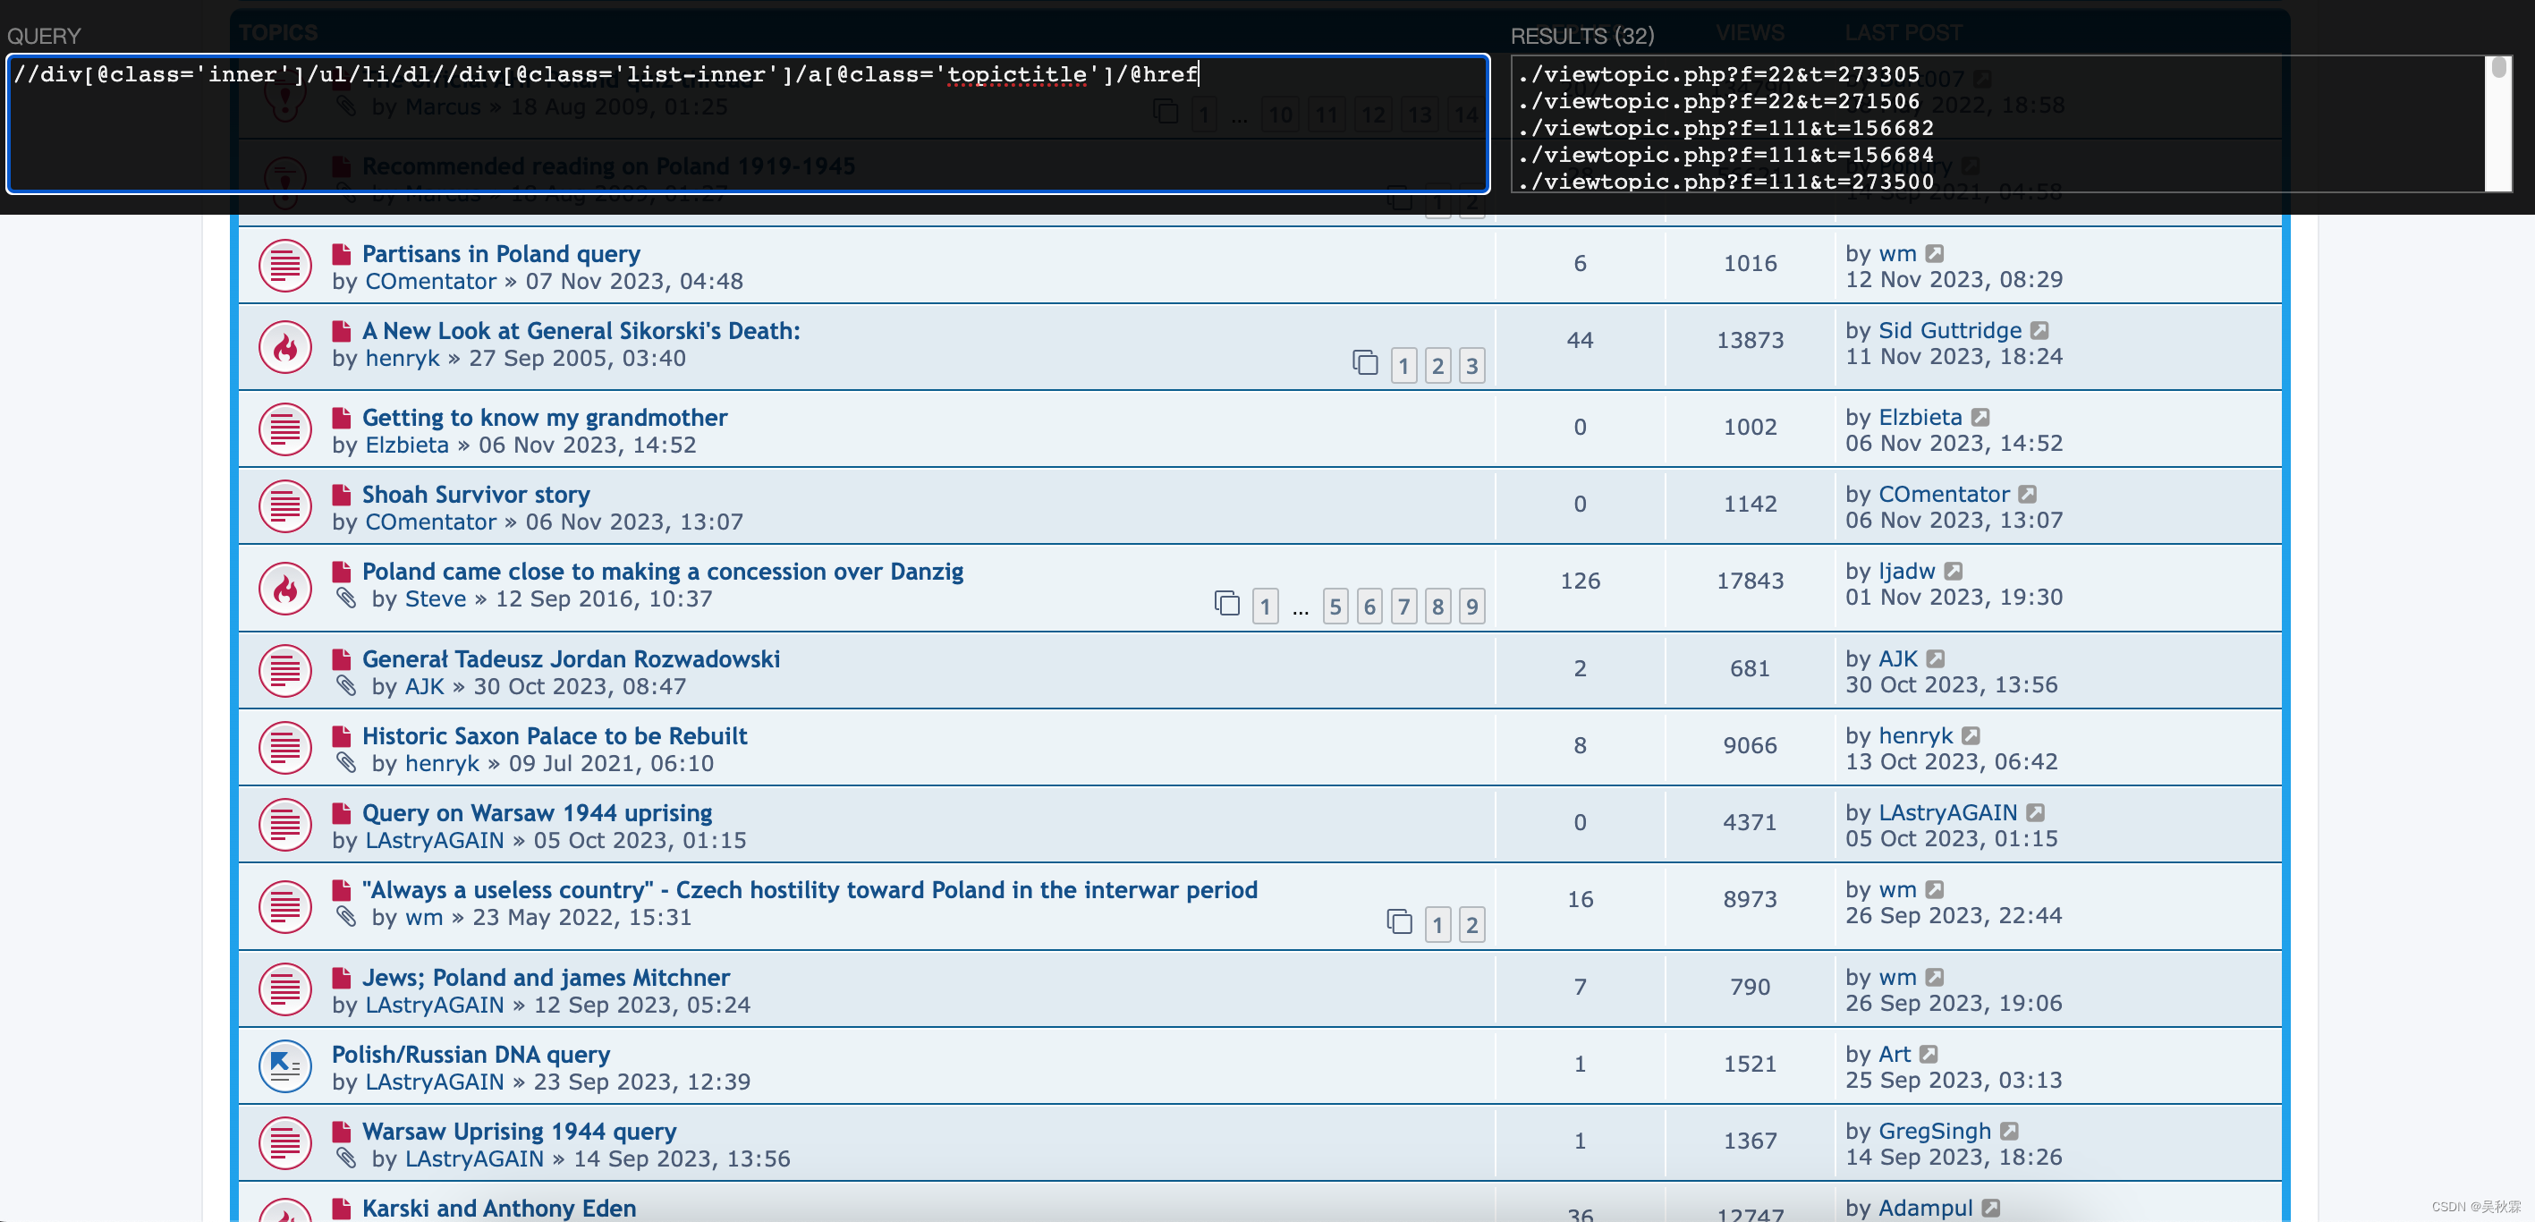This screenshot has width=2535, height=1222.
Task: Go to last post icon next to Elzbieta
Action: coord(1981,417)
